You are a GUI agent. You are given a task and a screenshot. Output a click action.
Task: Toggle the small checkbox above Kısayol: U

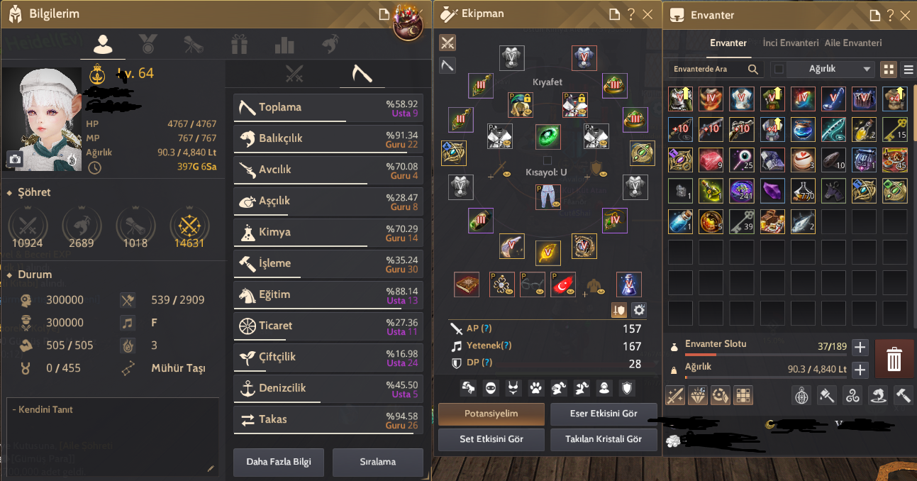pos(547,160)
